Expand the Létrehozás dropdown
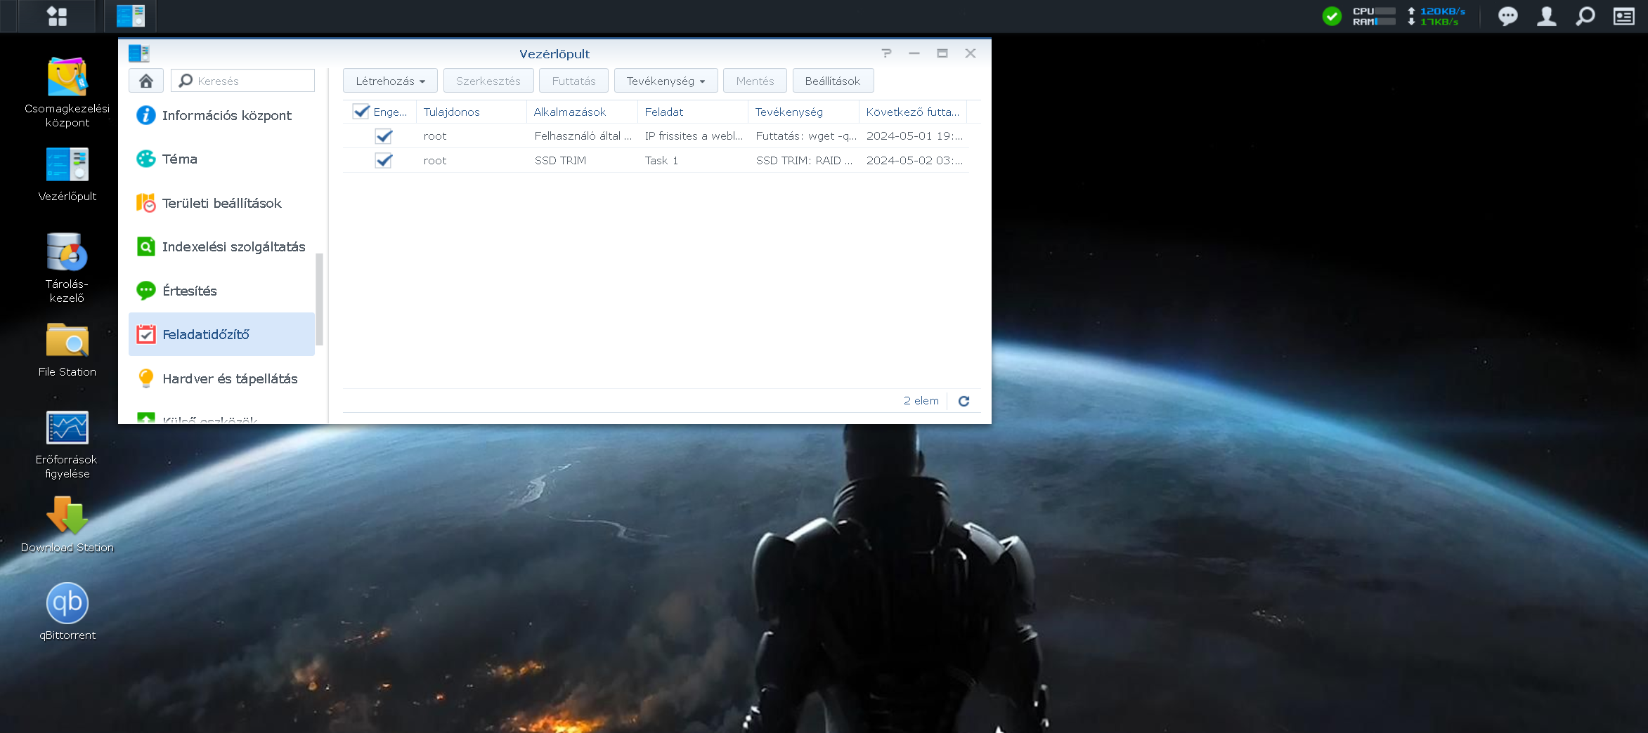The height and width of the screenshot is (733, 1648). tap(390, 81)
